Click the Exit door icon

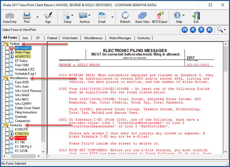[196, 17]
